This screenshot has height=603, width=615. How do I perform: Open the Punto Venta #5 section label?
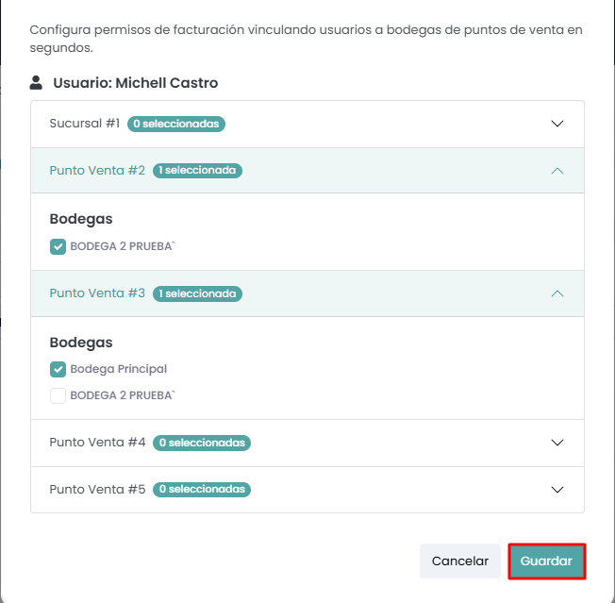pos(97,490)
